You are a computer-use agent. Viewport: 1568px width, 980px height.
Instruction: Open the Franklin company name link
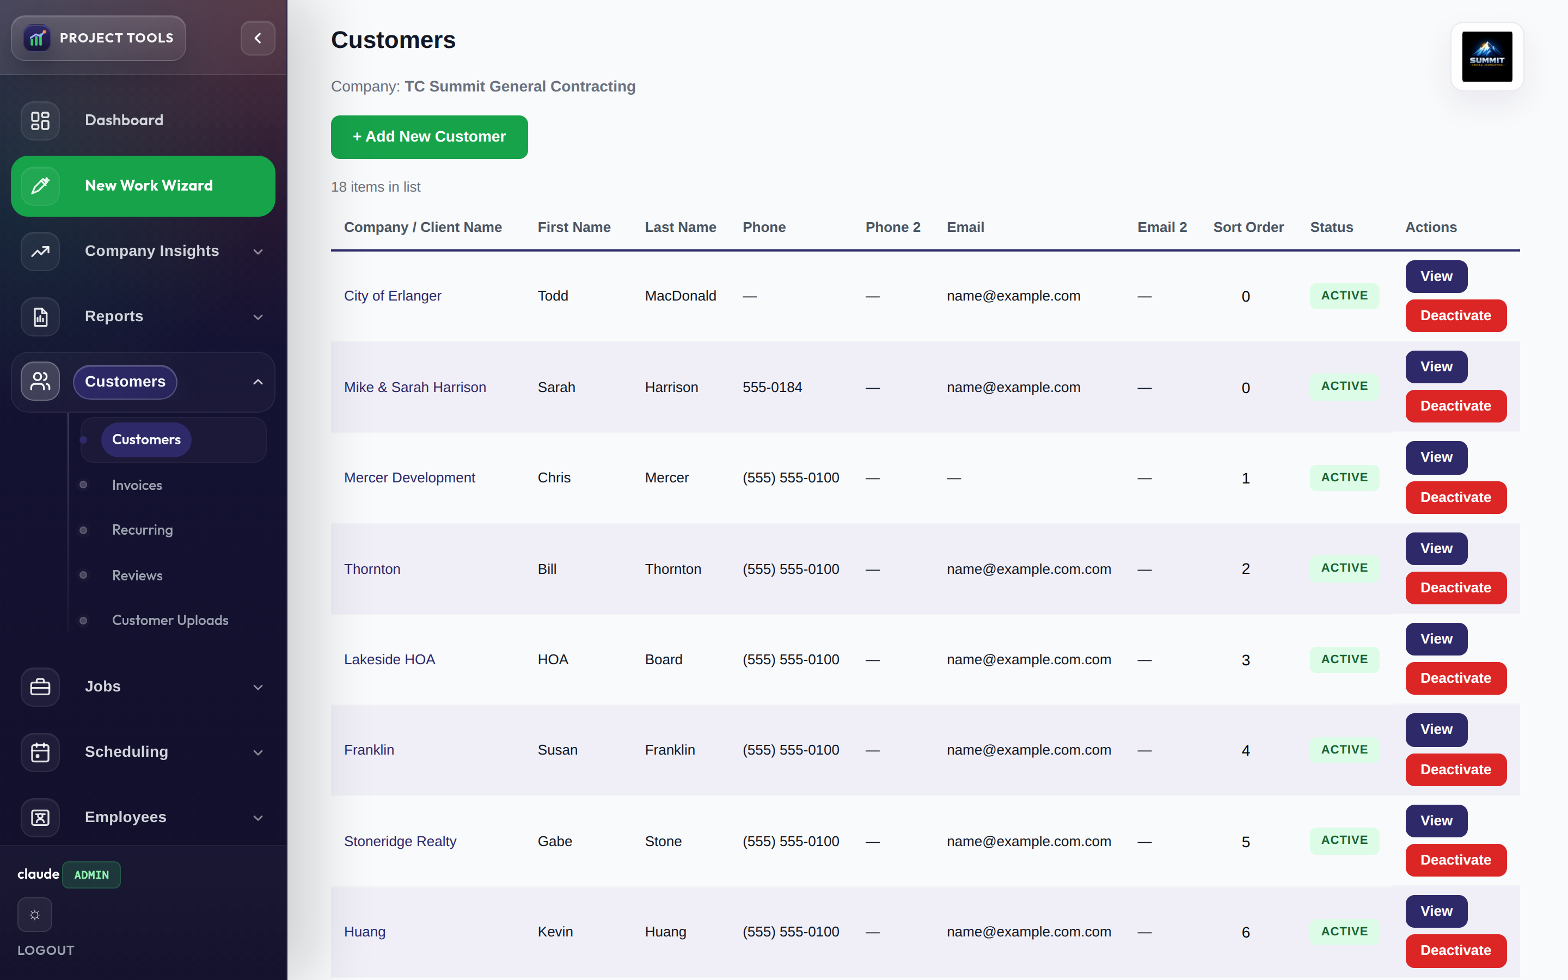[x=369, y=750]
